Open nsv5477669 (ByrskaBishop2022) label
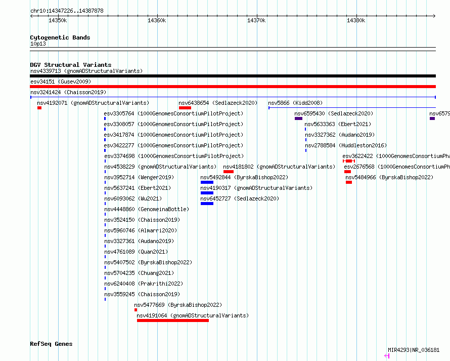Screen dimensions: 450x361 point(178,305)
